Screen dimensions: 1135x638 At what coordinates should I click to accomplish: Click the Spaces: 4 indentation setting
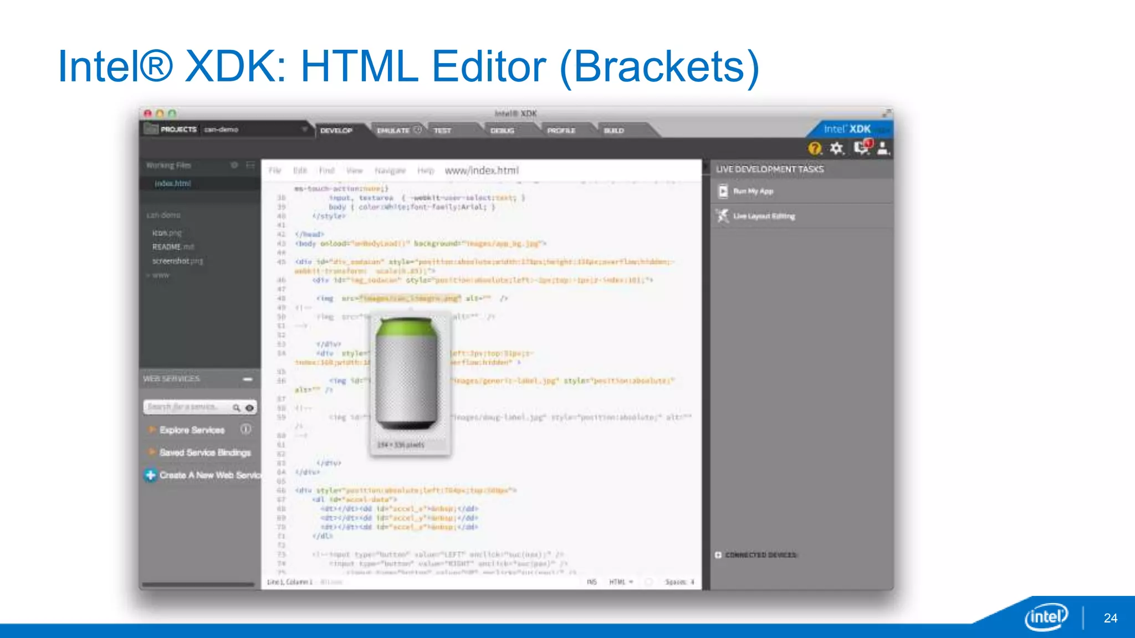point(679,582)
